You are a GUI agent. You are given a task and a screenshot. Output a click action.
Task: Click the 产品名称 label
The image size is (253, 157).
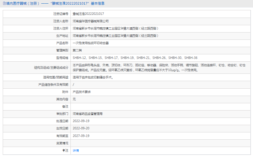point(62,43)
